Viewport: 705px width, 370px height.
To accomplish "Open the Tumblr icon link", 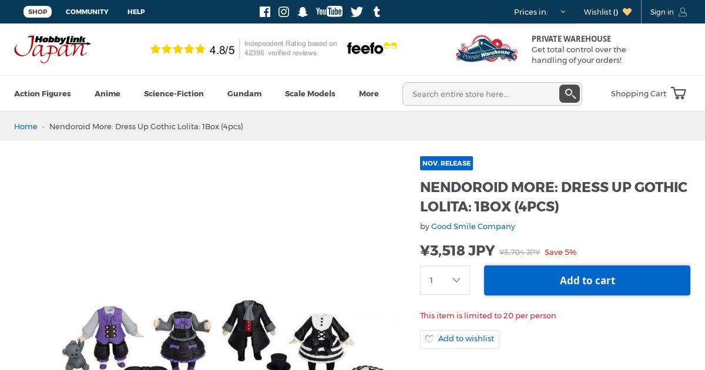I will (x=377, y=12).
